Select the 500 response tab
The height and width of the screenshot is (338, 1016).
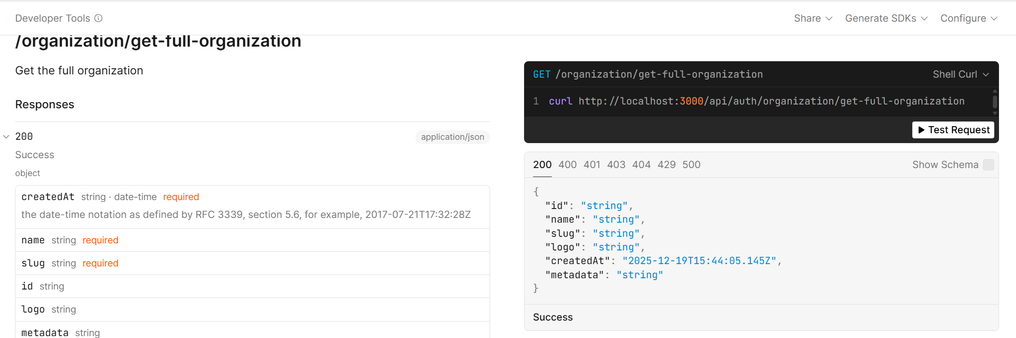click(x=691, y=165)
